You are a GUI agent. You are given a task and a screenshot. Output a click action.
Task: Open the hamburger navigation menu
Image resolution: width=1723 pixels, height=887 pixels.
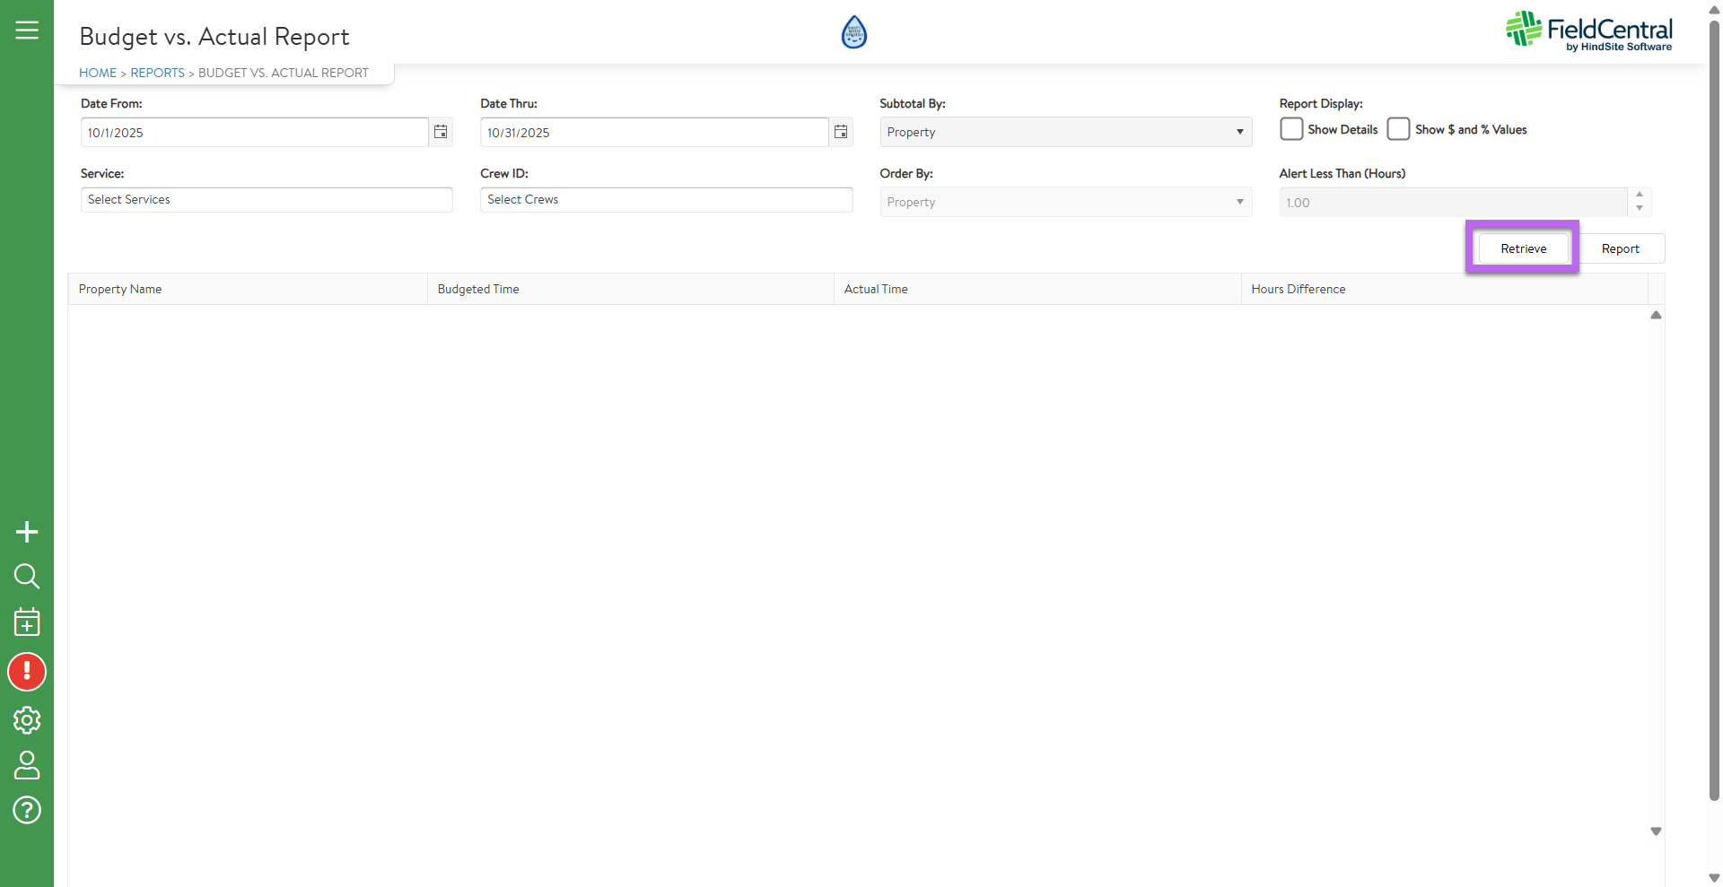click(x=27, y=30)
